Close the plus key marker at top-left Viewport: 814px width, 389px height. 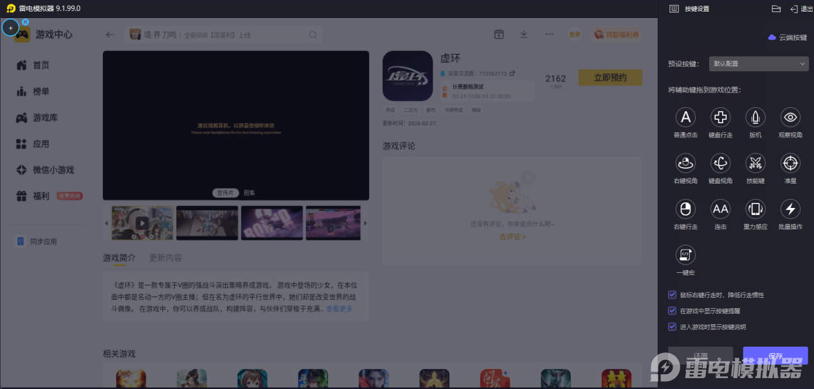click(26, 22)
